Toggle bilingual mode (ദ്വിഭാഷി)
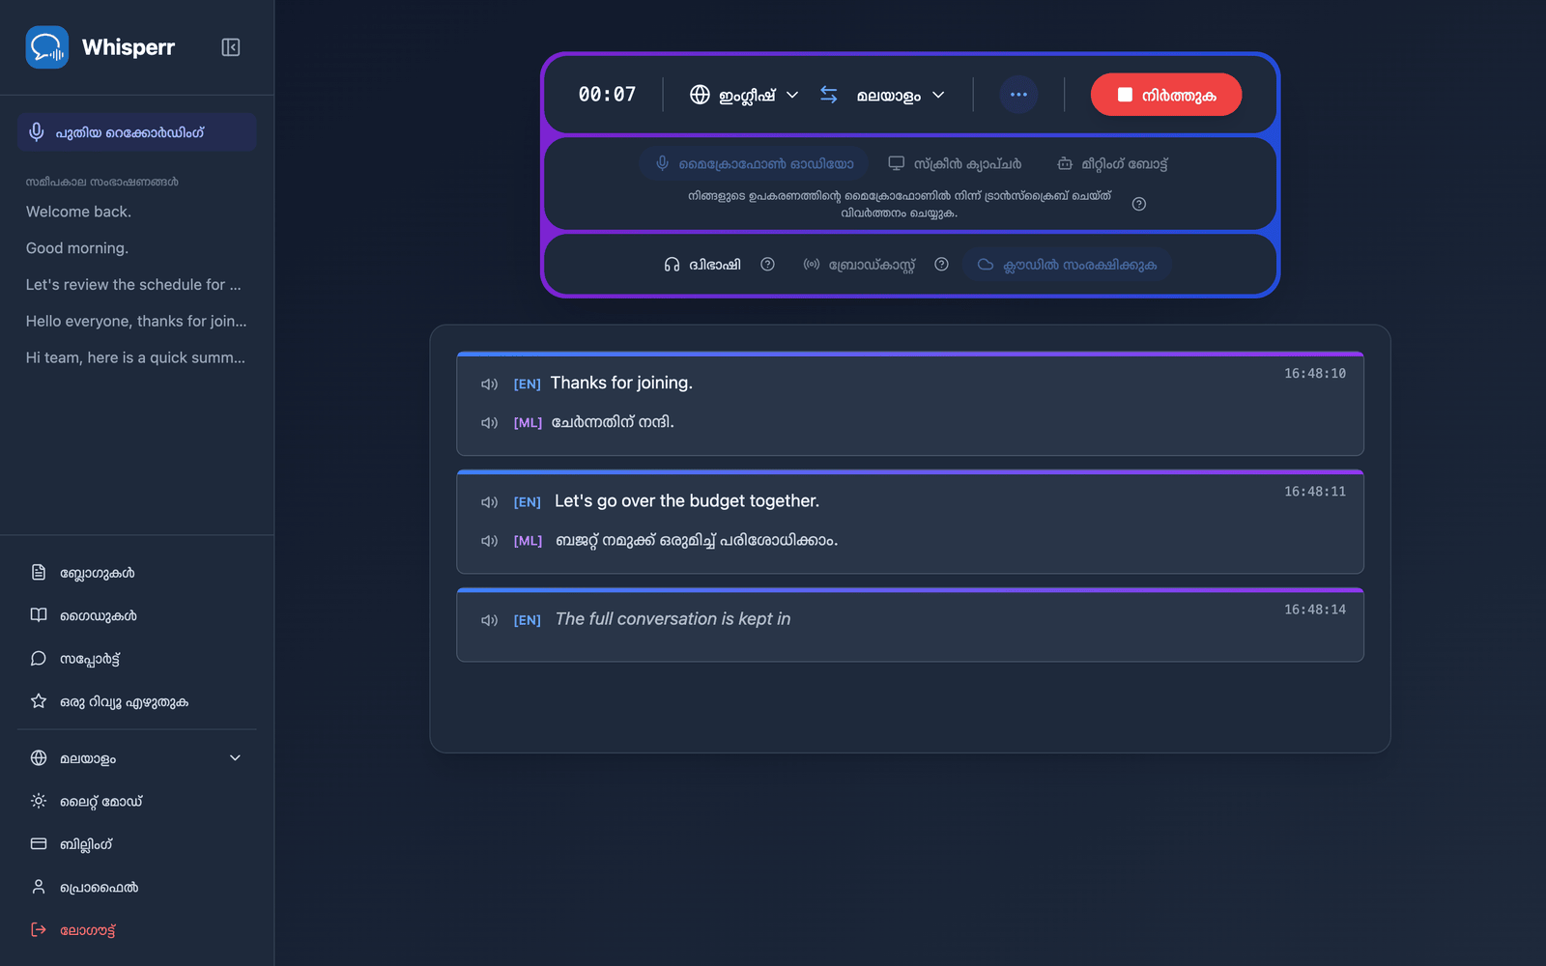The image size is (1546, 966). click(x=702, y=265)
